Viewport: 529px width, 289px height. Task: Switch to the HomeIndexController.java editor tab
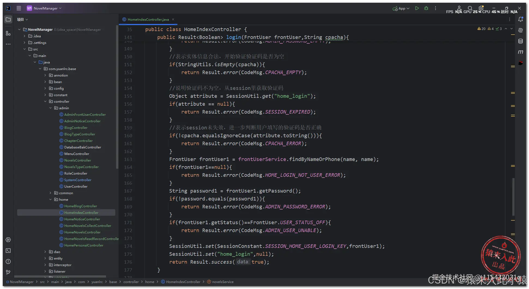tap(148, 19)
